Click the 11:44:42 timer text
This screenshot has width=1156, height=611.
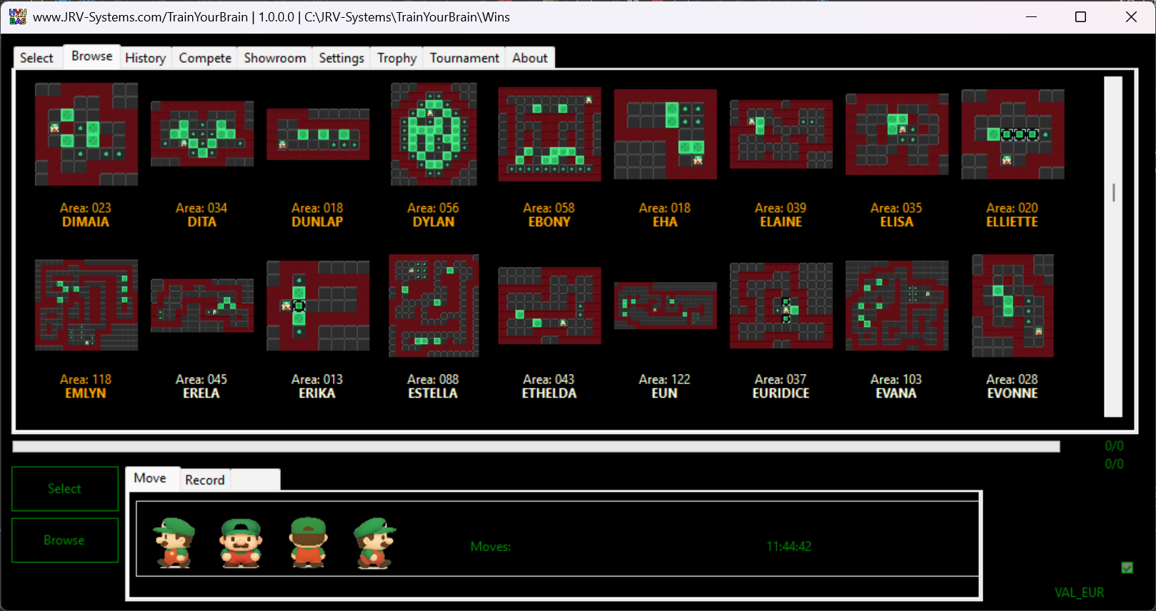789,547
